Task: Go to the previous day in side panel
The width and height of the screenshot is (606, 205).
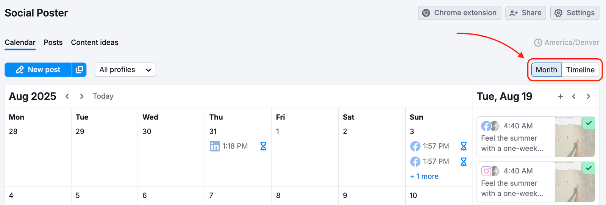Action: pos(574,97)
